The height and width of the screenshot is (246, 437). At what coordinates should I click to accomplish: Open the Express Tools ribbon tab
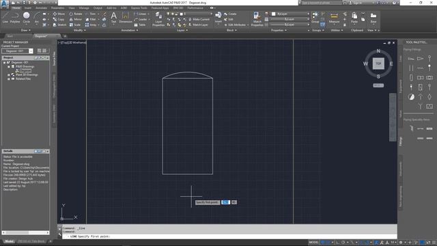[139, 8]
